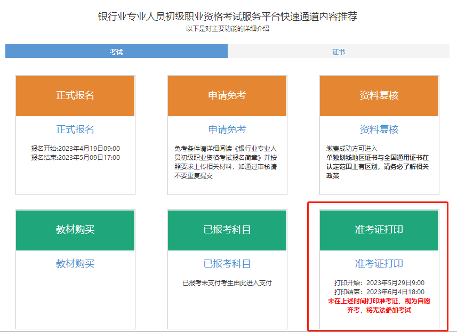Click the green 已报考科目 card header

coord(226,231)
